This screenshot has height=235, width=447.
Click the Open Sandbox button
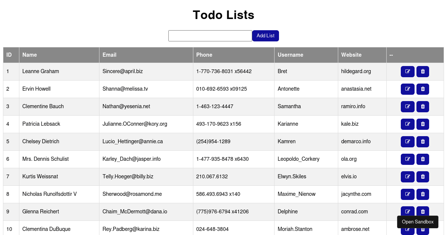[418, 222]
